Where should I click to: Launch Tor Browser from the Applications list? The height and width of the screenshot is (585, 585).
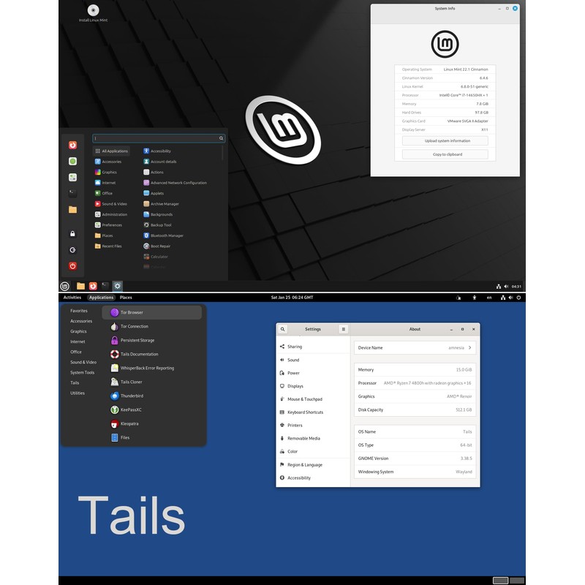click(x=132, y=312)
